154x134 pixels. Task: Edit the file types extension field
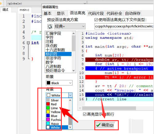(x=124, y=26)
